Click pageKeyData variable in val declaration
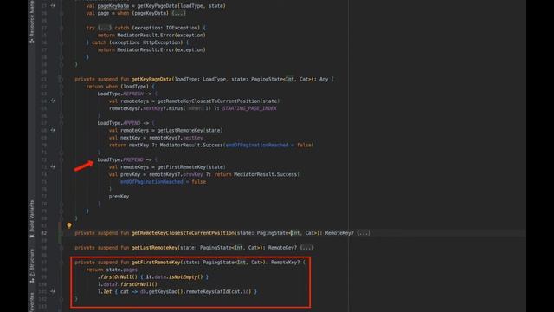This screenshot has width=554, height=312. (113, 6)
